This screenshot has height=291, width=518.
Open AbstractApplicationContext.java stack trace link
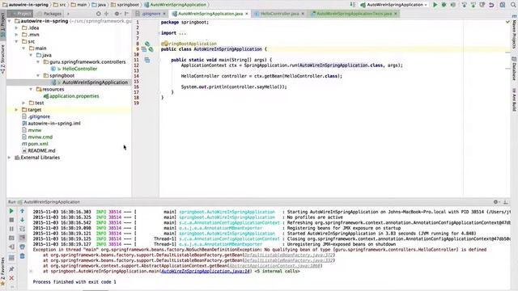[x=275, y=266]
